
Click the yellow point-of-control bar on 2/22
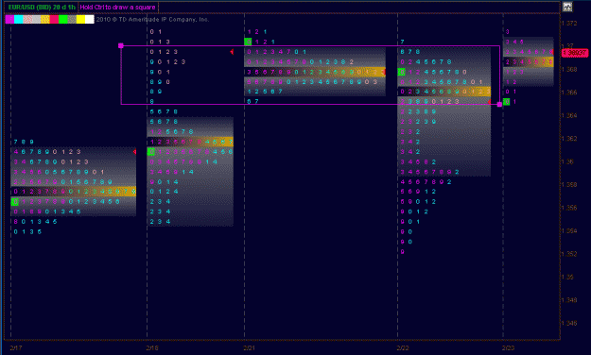444,92
